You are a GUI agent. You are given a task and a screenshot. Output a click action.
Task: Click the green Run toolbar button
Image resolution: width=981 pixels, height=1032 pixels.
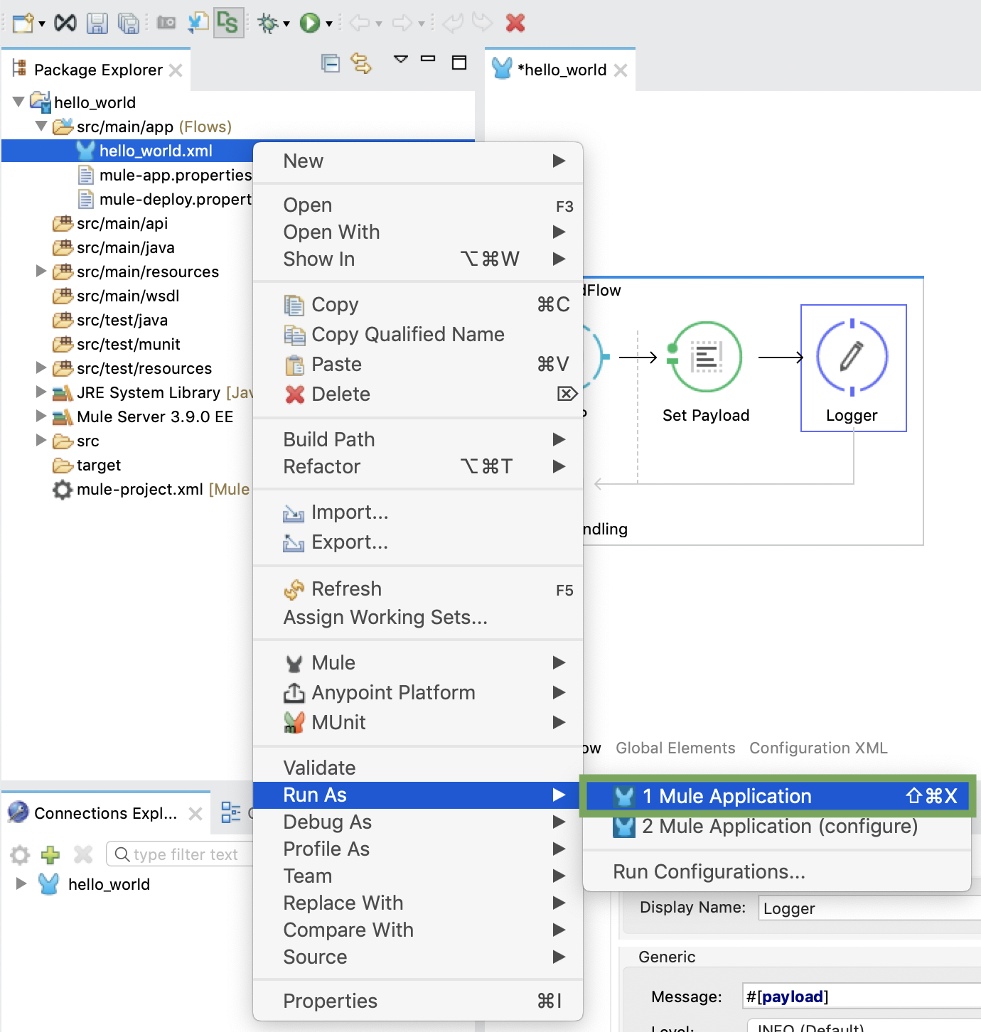pyautogui.click(x=310, y=23)
